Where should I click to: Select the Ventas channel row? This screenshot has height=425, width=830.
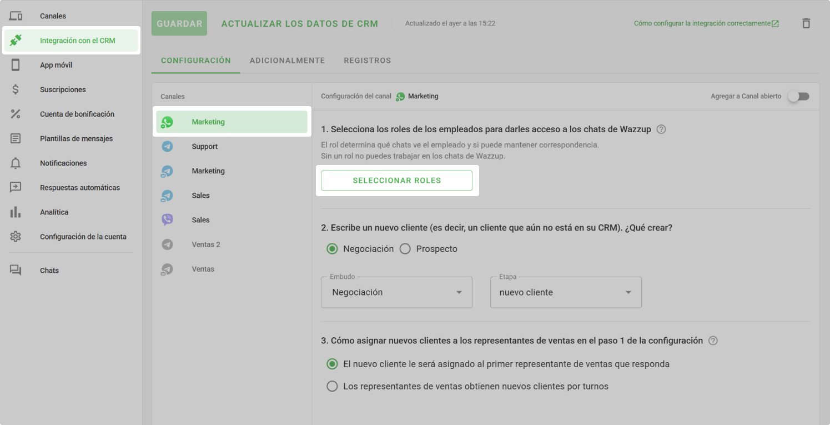[232, 269]
